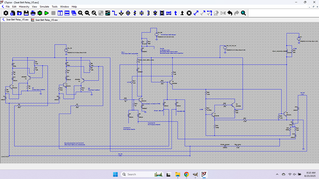Select the Capacitor component tool
This screenshot has width=319, height=179.
coord(141,13)
